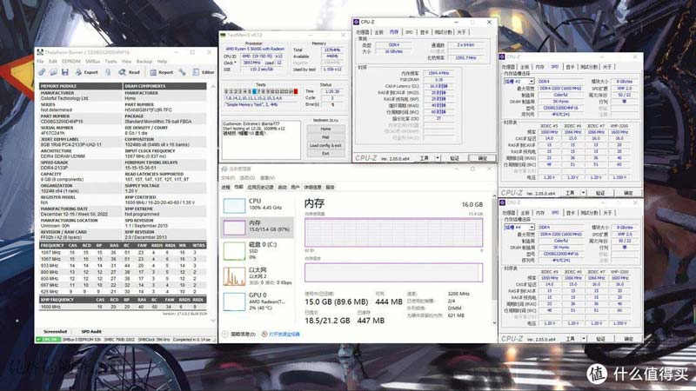Open 选项(O) menu in Task Manager
The width and height of the screenshot is (696, 391).
[247, 178]
